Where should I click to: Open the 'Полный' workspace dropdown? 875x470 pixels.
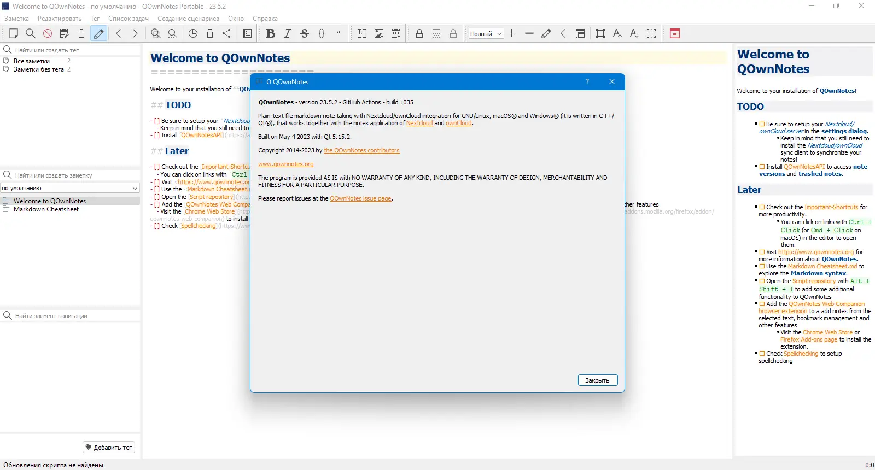(486, 33)
